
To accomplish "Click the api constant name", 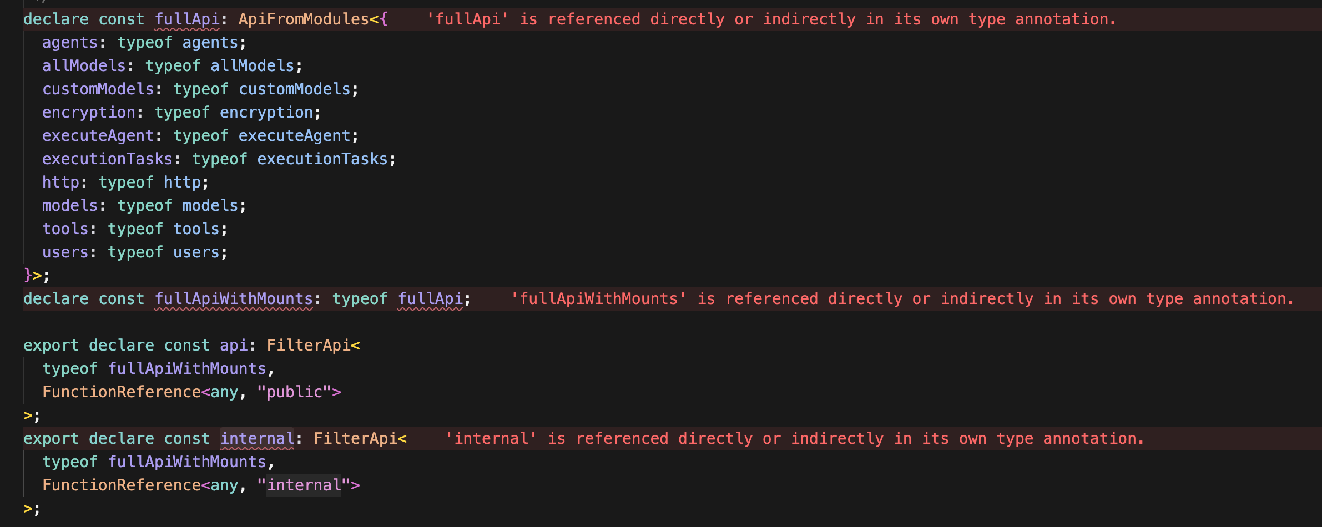I will point(234,346).
